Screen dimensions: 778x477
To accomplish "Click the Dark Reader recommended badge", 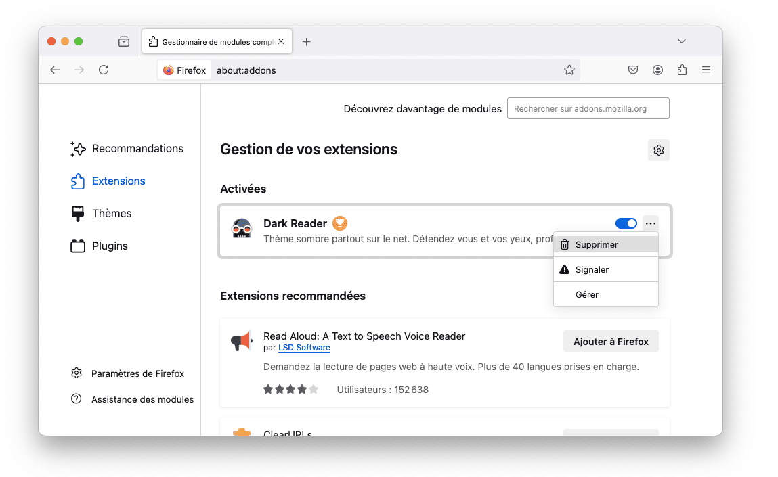I will coord(340,224).
